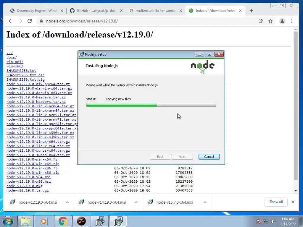This screenshot has height=227, width=303.
Task: Open SHASUMS256.txt.sig link
Action: pyautogui.click(x=25, y=80)
